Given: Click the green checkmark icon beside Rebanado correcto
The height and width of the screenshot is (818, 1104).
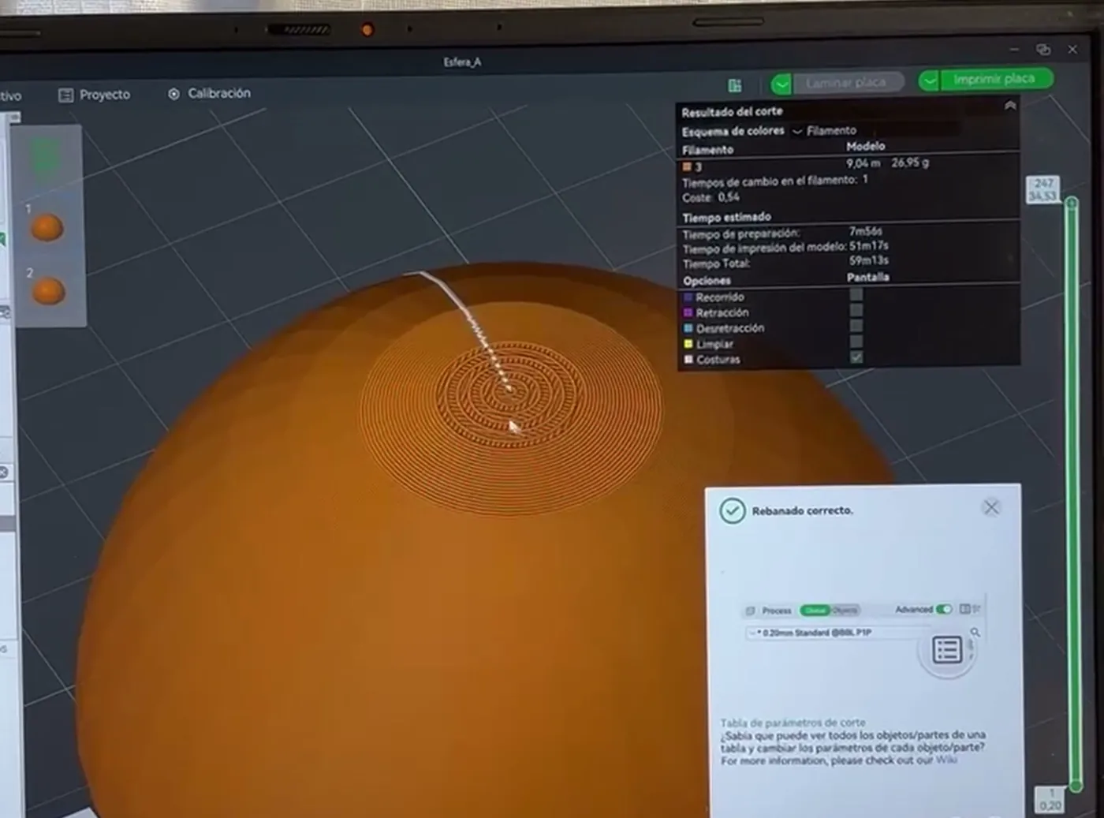Looking at the screenshot, I should [732, 511].
